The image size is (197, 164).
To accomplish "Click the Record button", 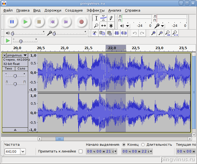I will point(81,22).
